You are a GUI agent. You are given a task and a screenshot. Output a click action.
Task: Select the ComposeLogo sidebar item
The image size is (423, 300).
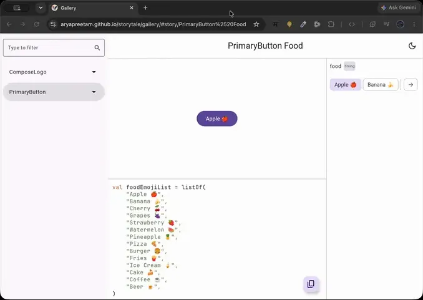coord(54,72)
